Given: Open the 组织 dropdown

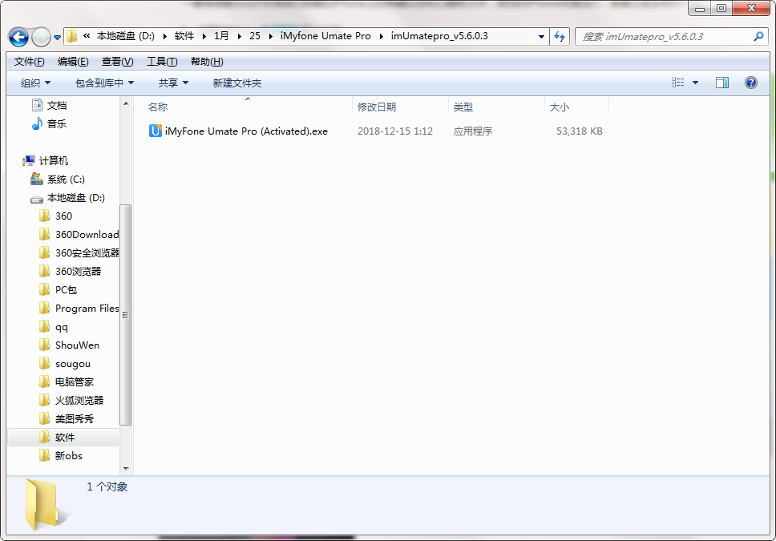Looking at the screenshot, I should point(35,83).
